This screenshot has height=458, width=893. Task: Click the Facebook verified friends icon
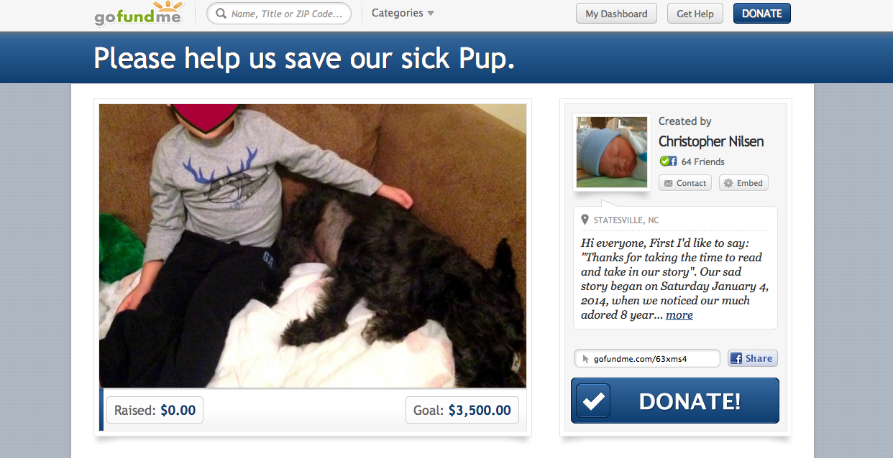pos(669,162)
